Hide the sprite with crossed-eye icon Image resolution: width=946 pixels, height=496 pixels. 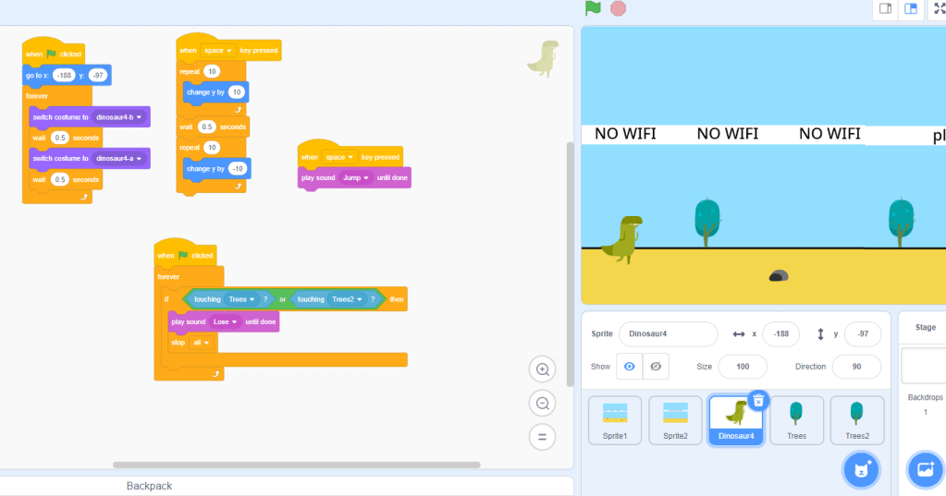click(x=656, y=367)
